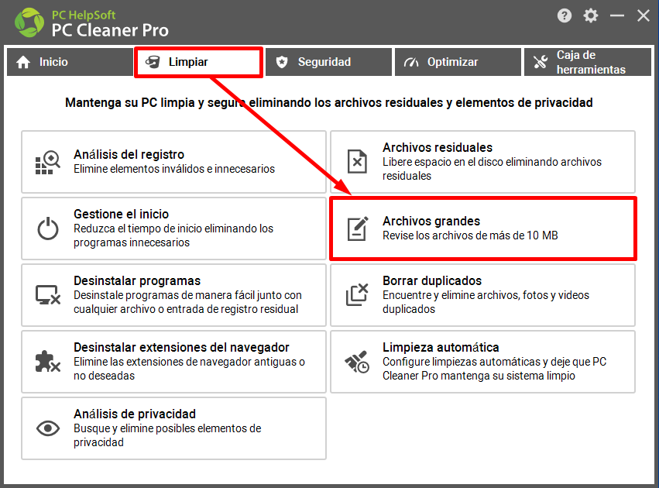This screenshot has width=659, height=488.
Task: Click the power icon for Gestione el inicio
Action: coord(48,229)
